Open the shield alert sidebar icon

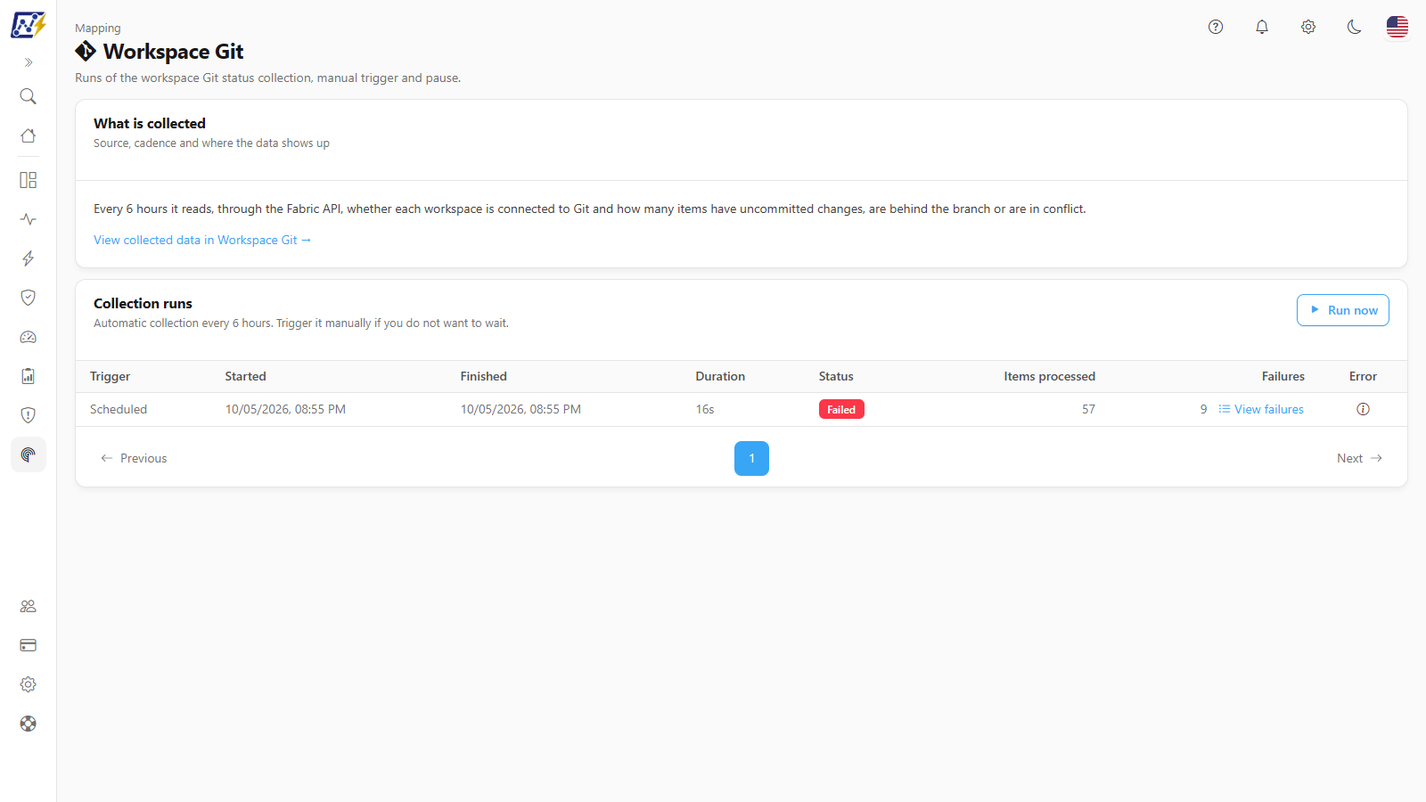(29, 415)
